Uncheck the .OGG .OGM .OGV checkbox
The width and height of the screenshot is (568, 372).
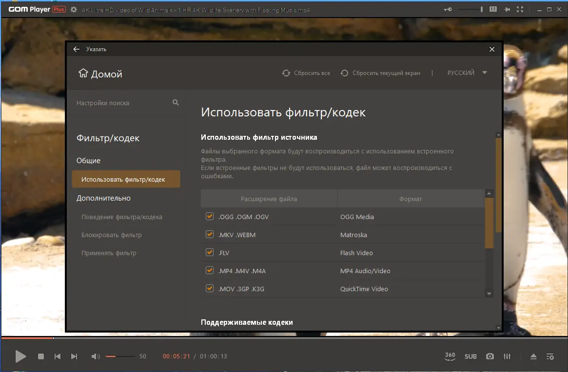pyautogui.click(x=209, y=216)
